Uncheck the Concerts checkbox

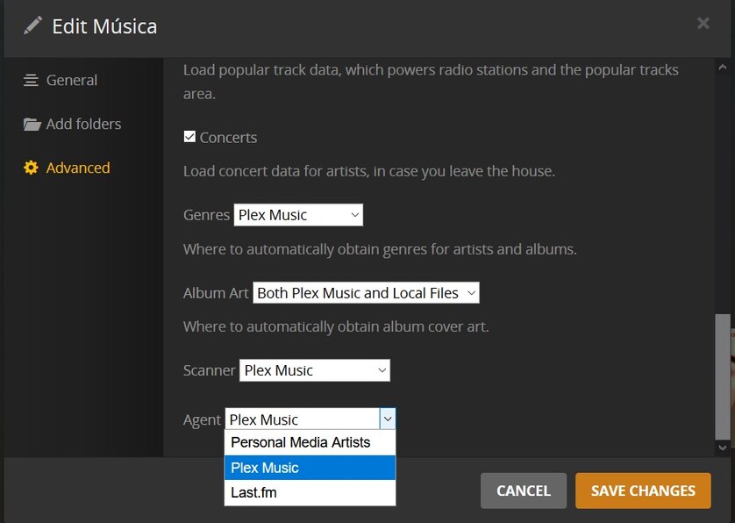click(x=189, y=137)
